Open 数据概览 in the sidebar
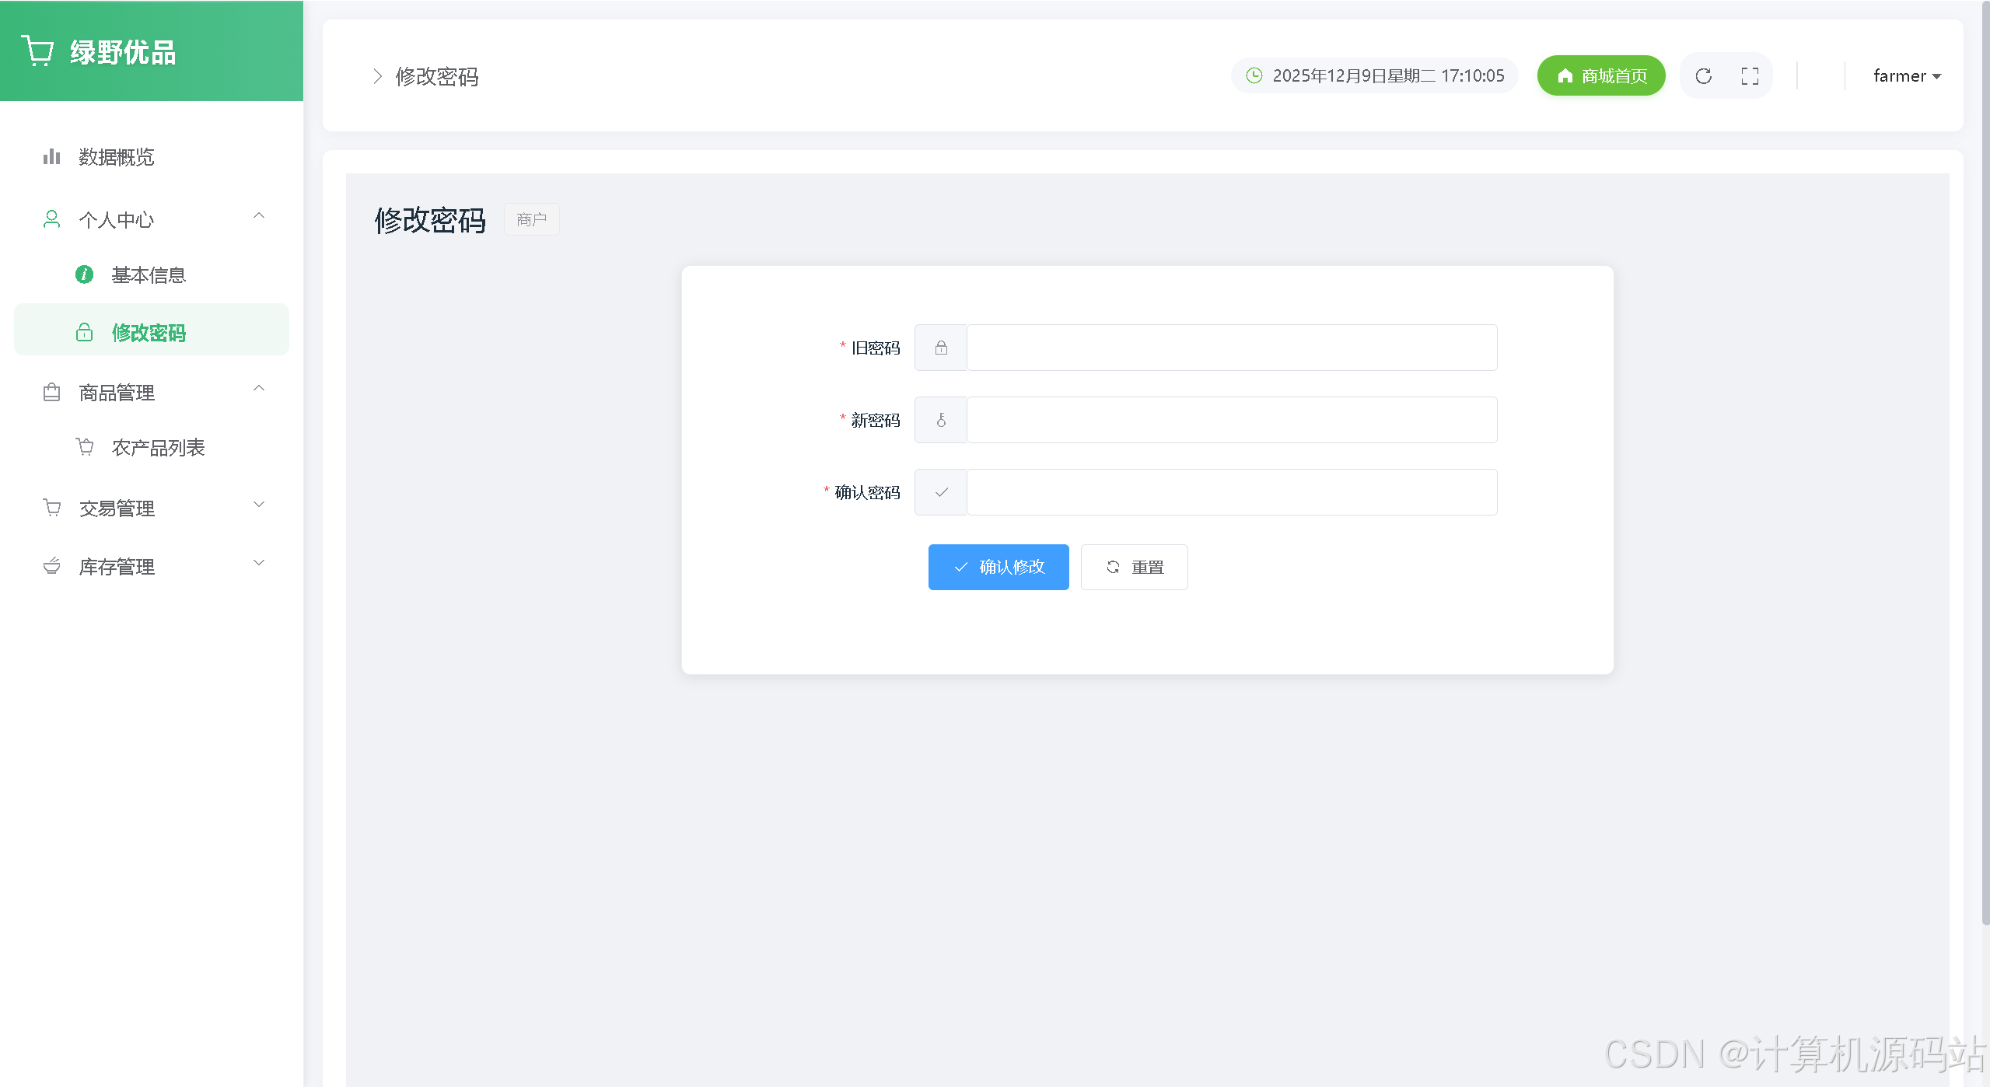Viewport: 1990px width, 1087px height. pyautogui.click(x=117, y=157)
